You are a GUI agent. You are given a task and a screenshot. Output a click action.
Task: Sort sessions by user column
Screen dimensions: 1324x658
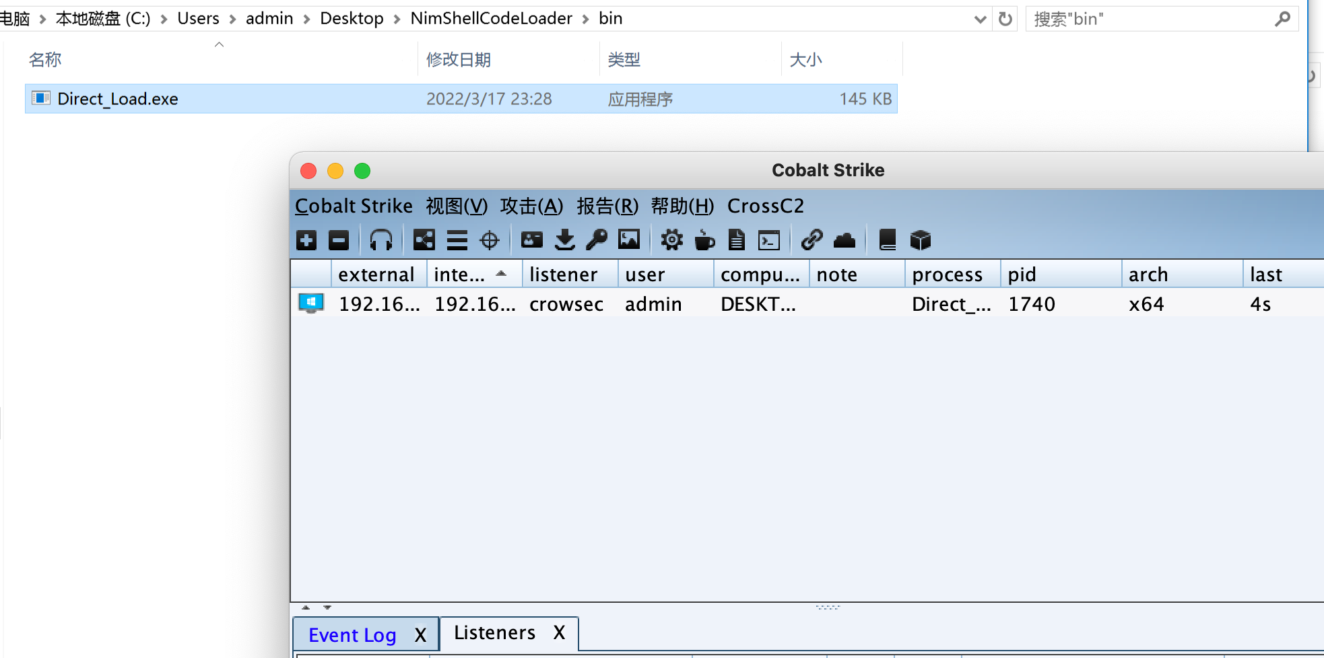(x=665, y=274)
